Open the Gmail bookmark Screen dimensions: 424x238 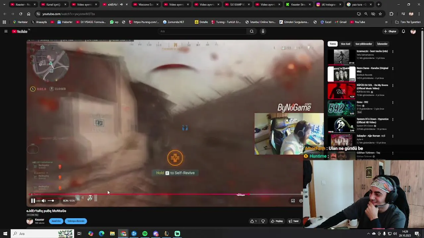pos(340,22)
